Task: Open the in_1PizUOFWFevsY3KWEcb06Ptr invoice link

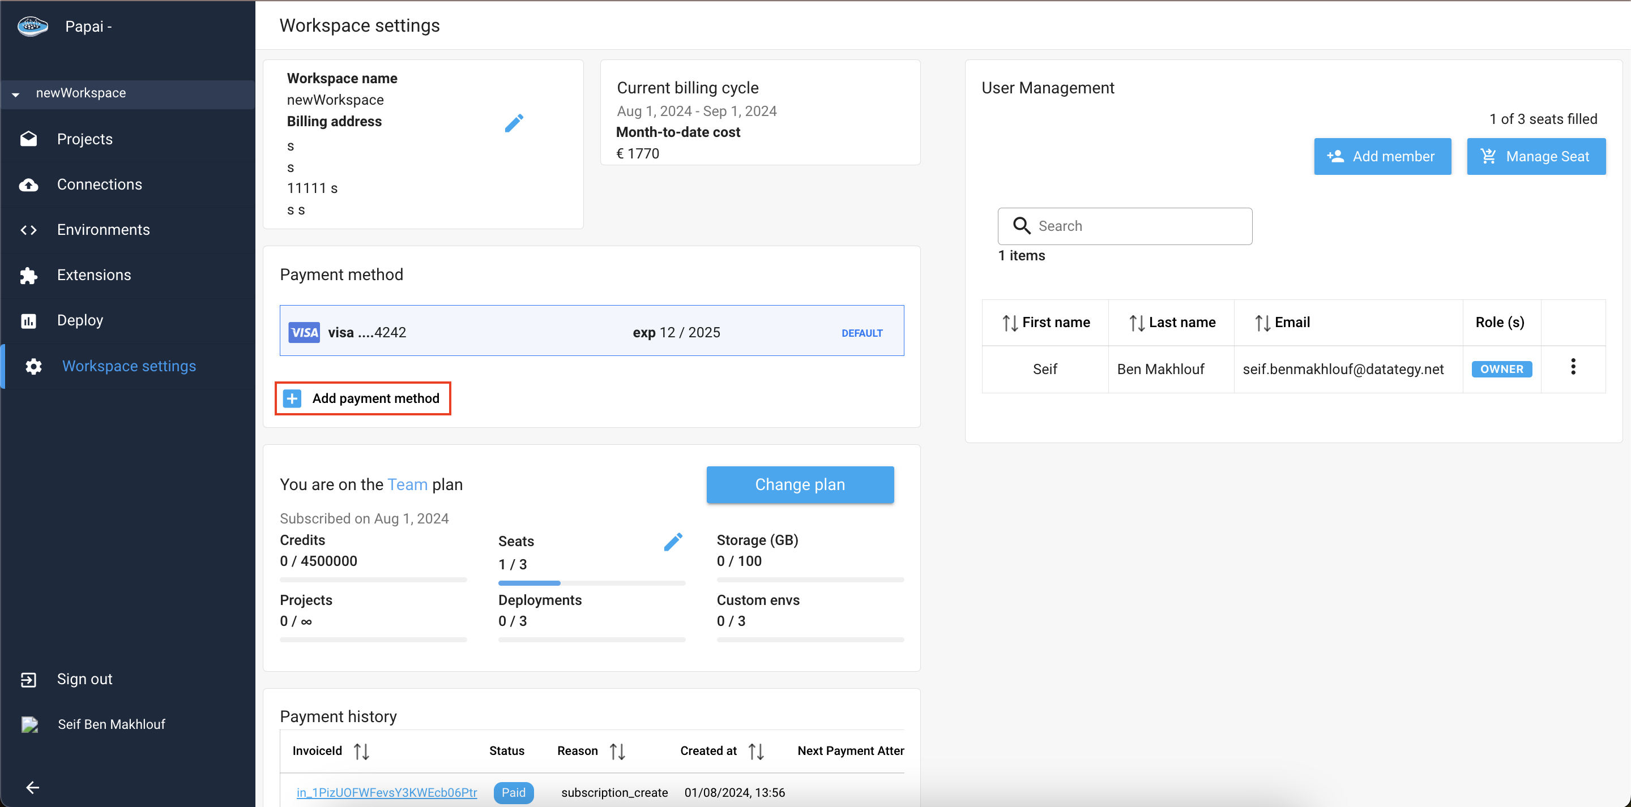Action: [386, 792]
